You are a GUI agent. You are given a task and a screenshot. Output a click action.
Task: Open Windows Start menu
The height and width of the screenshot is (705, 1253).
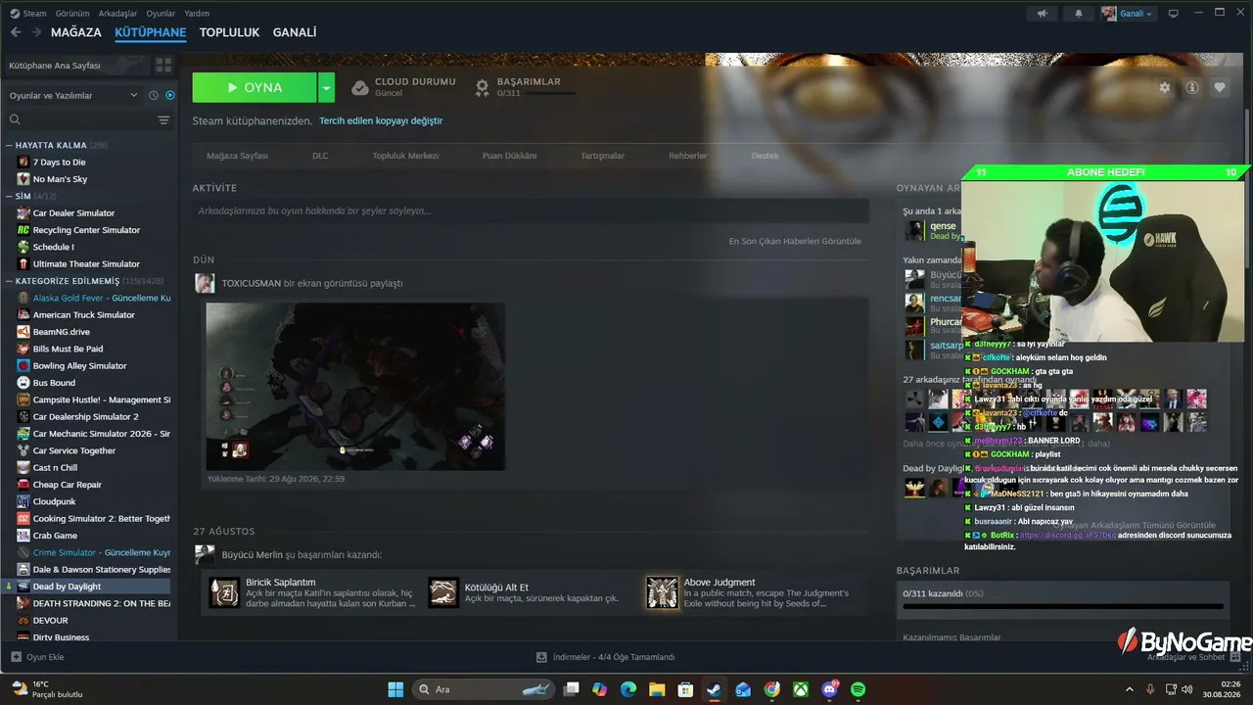[395, 689]
